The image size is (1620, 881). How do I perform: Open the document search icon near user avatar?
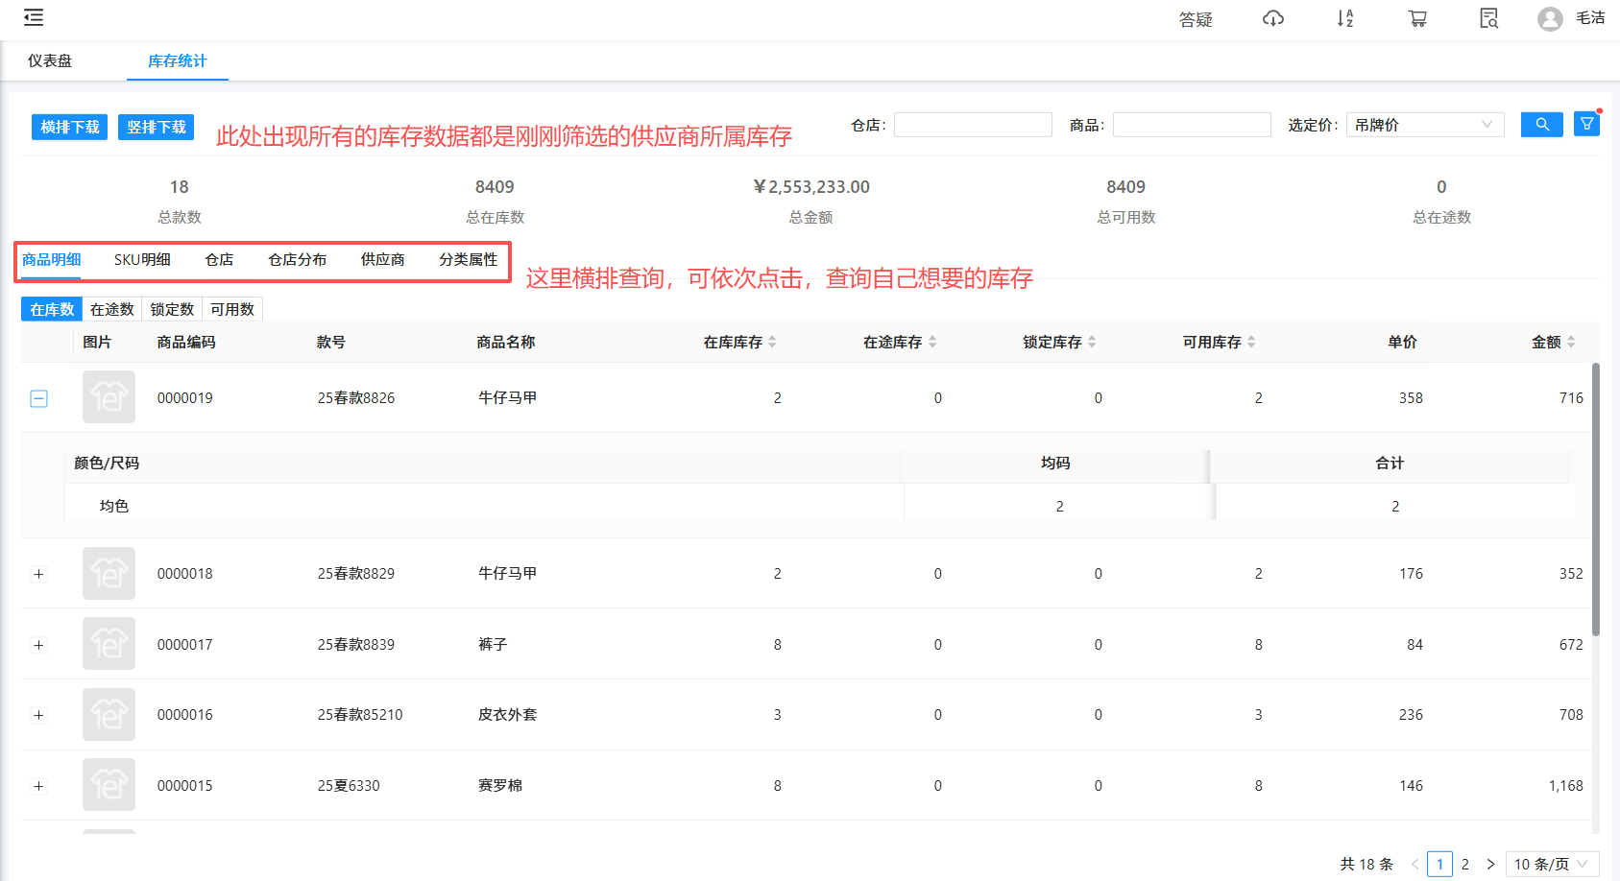[x=1487, y=18]
